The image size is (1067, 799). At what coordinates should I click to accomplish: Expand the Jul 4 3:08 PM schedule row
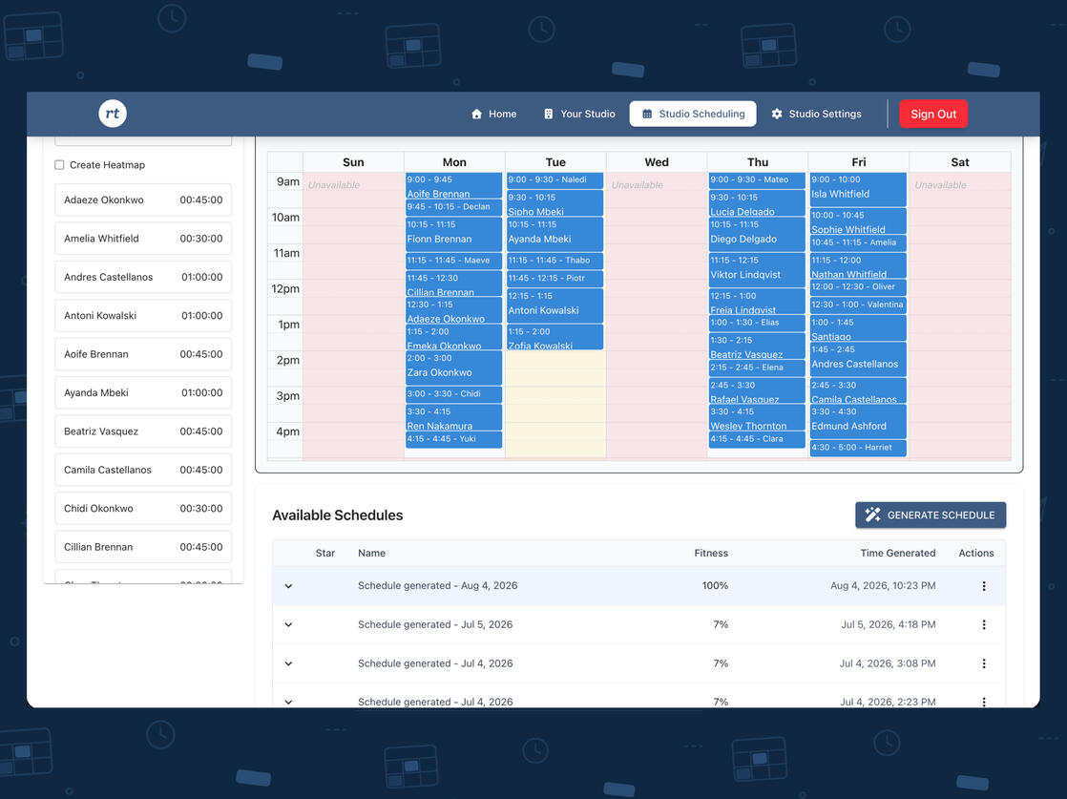click(288, 663)
